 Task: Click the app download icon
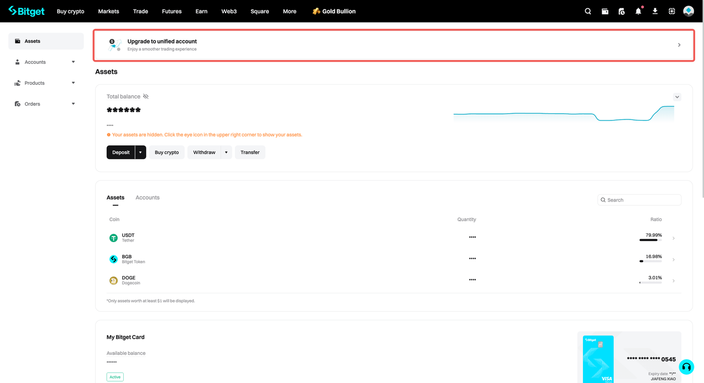(654, 11)
